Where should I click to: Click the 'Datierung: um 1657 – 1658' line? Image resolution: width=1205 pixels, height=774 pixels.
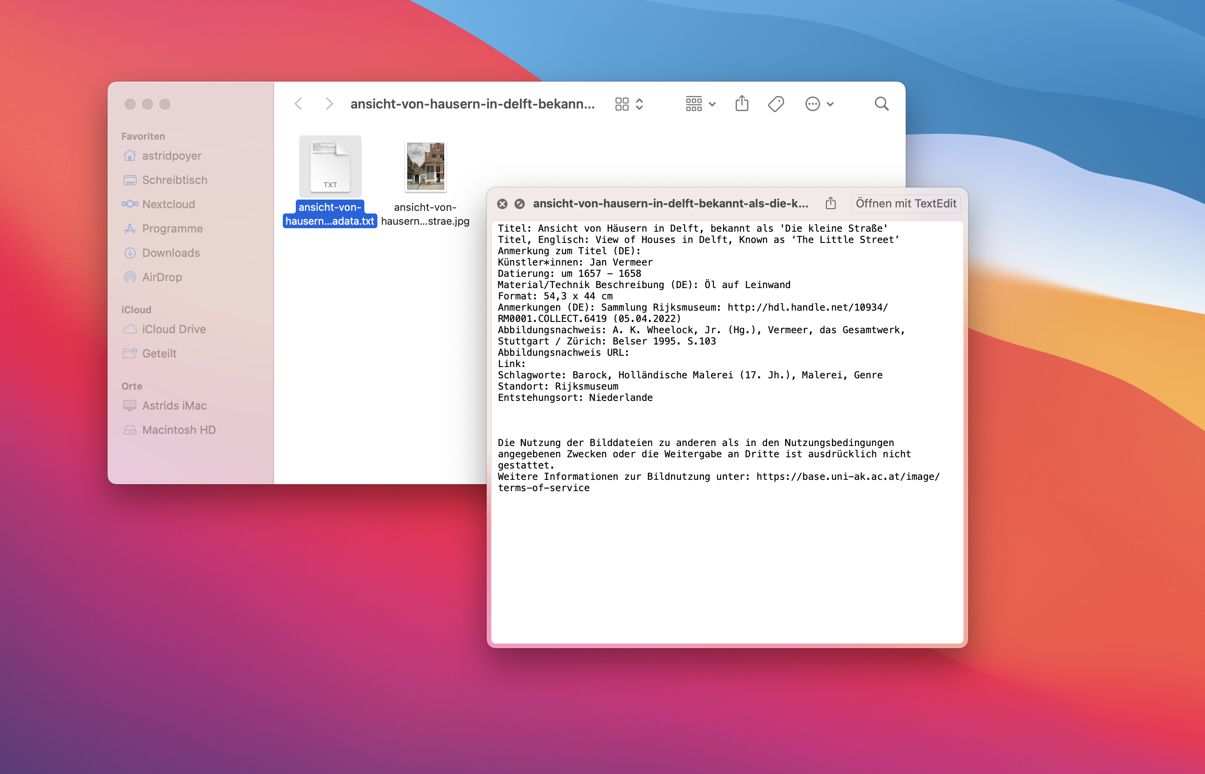pos(570,274)
